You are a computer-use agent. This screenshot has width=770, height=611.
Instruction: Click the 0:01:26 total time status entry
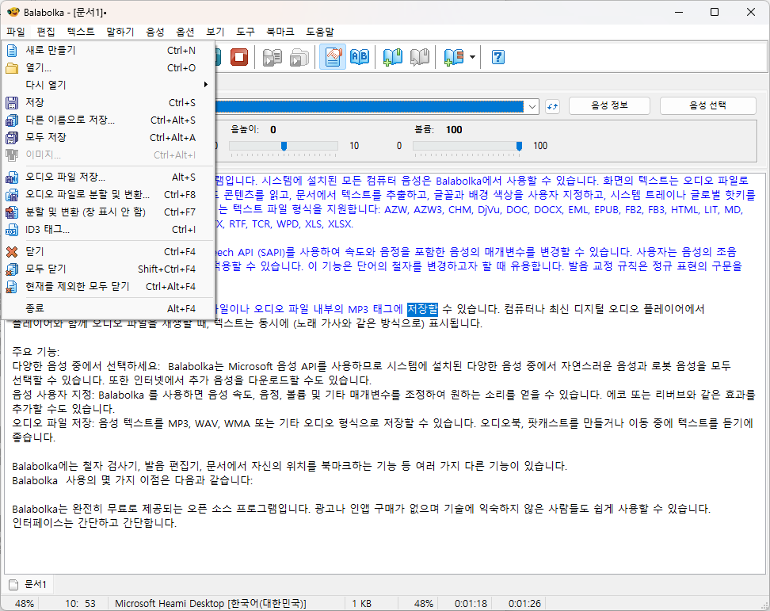[x=524, y=604]
